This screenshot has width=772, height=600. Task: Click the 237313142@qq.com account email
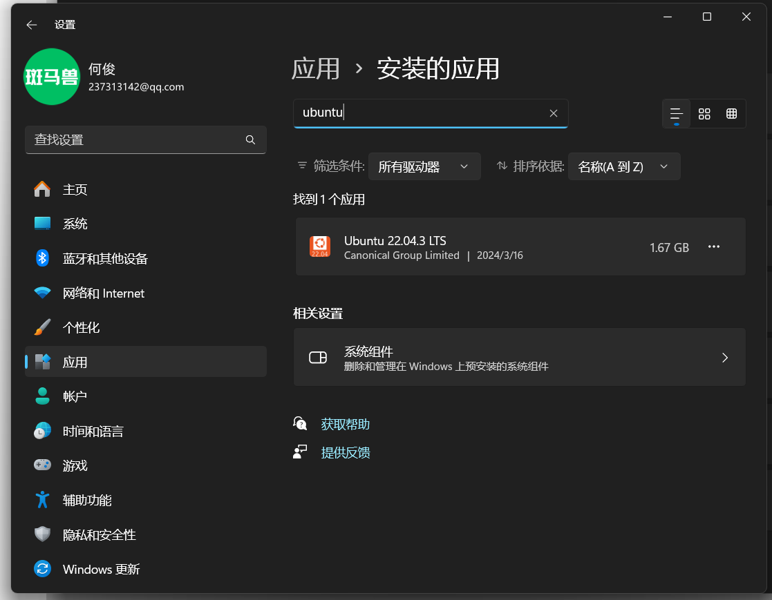coord(136,86)
